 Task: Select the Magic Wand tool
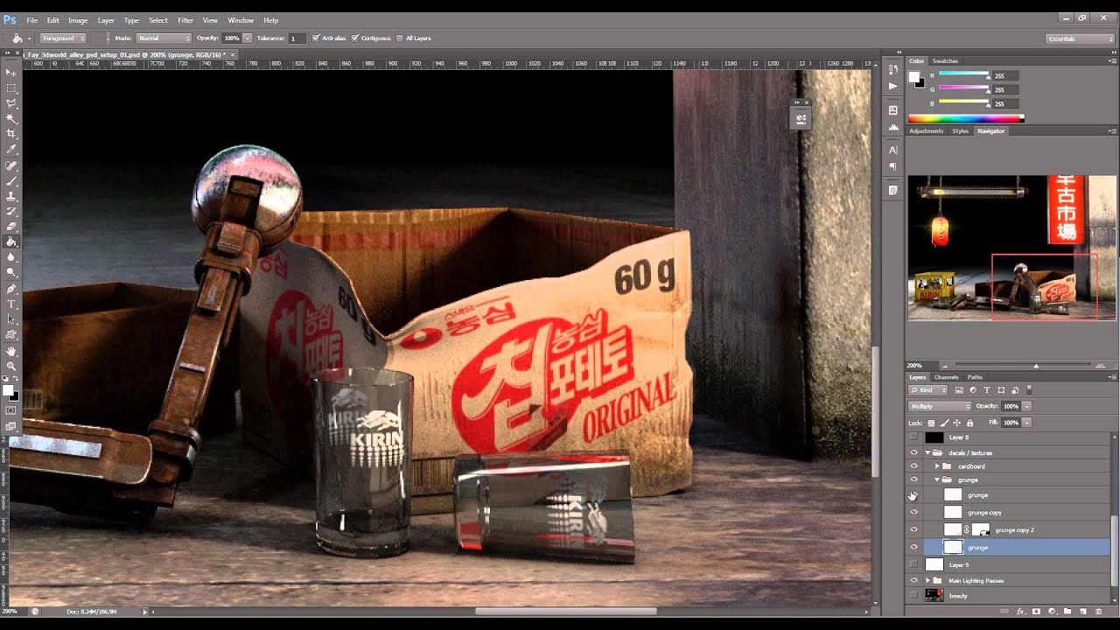(x=11, y=118)
